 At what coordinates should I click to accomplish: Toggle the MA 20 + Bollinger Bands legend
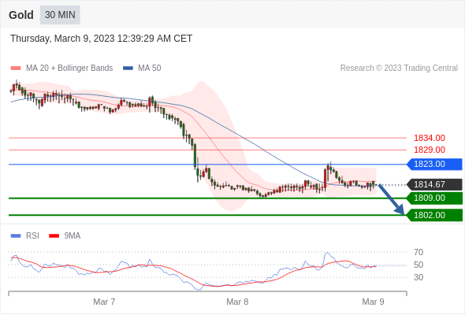61,69
